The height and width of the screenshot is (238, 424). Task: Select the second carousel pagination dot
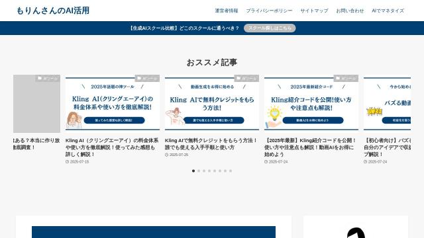199,171
